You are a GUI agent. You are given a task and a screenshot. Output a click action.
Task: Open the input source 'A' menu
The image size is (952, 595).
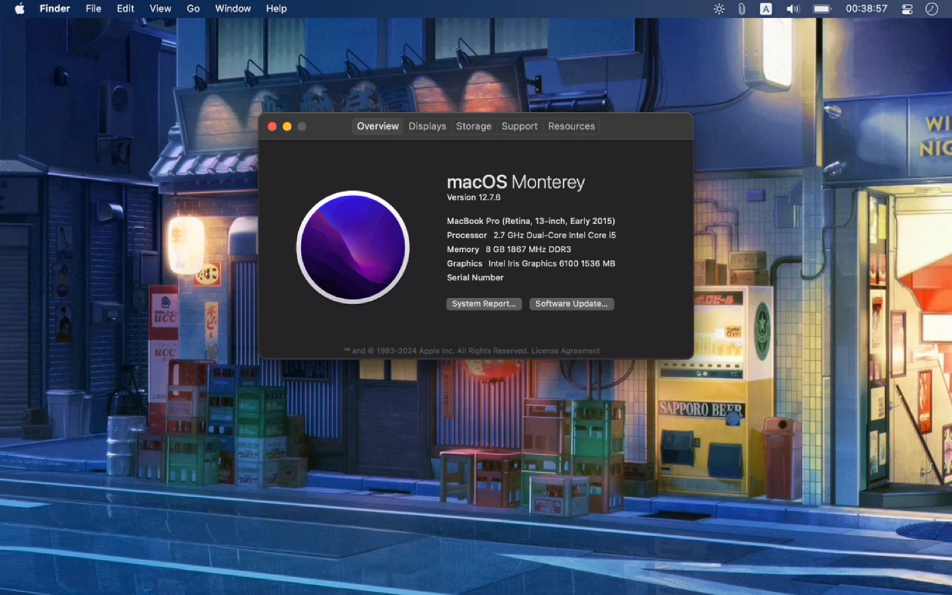766,9
